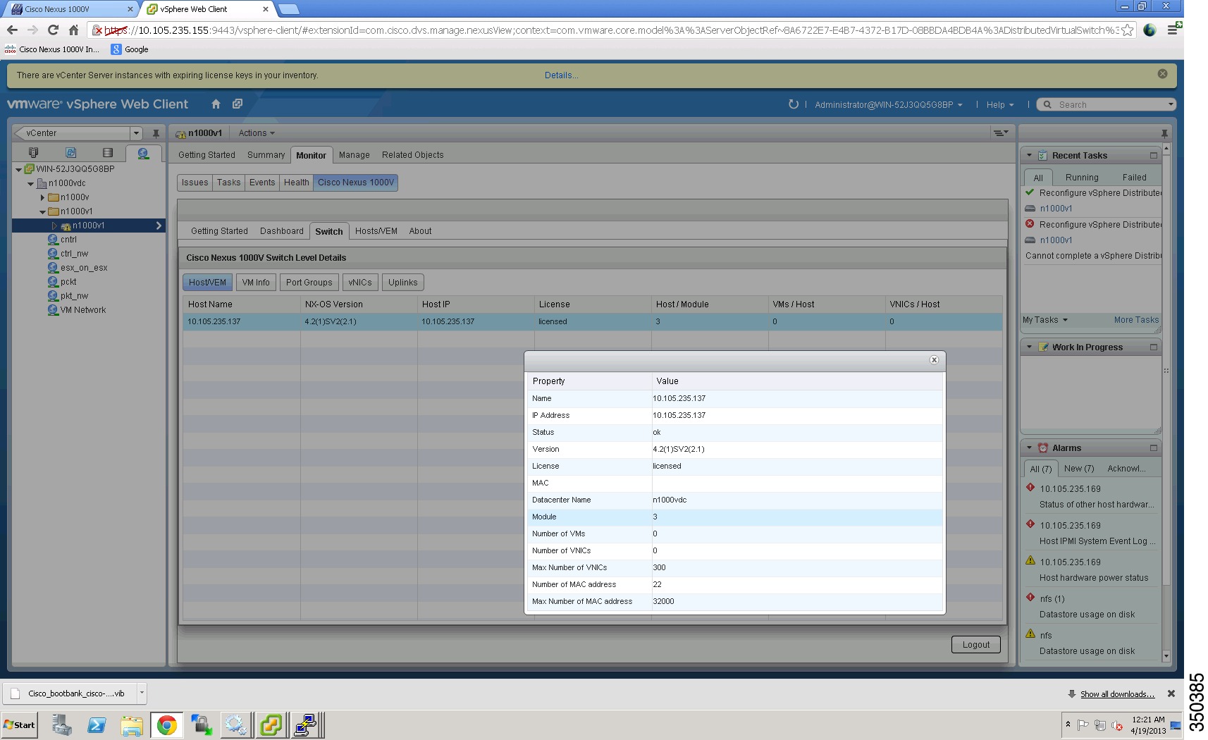This screenshot has width=1208, height=740.
Task: Open the Manage tab for n1000v1
Action: click(x=354, y=154)
